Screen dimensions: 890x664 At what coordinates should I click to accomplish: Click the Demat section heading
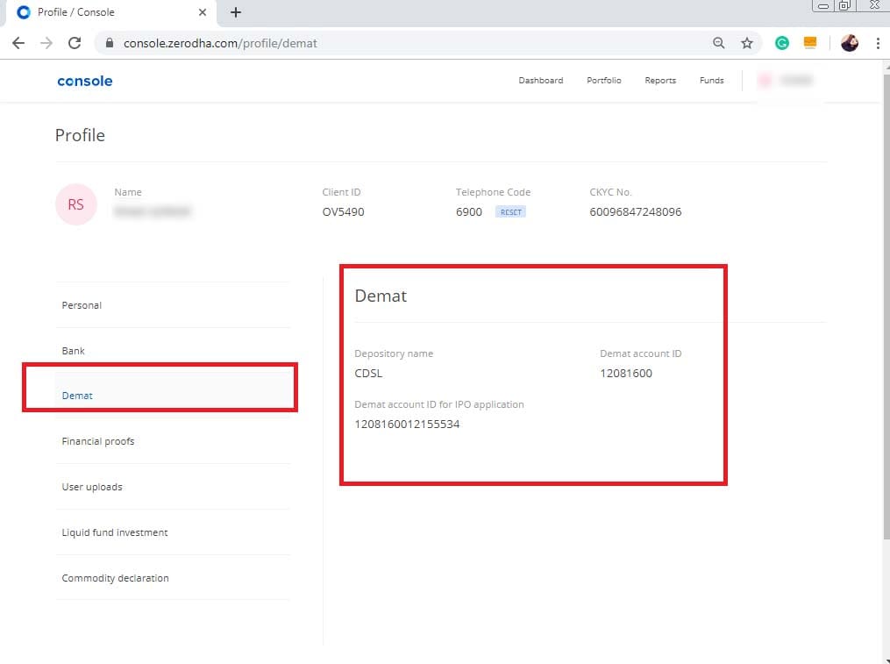click(381, 296)
